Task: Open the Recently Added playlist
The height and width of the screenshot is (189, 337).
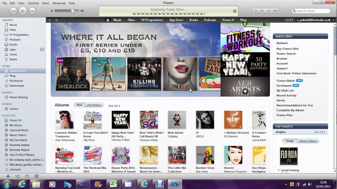Action: (x=19, y=145)
